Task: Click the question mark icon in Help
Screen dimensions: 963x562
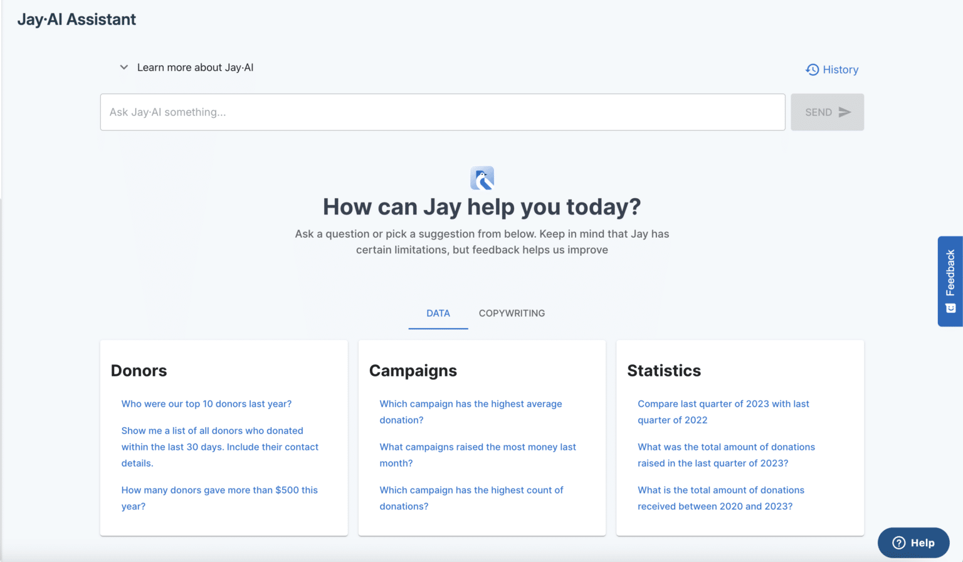Action: point(899,543)
